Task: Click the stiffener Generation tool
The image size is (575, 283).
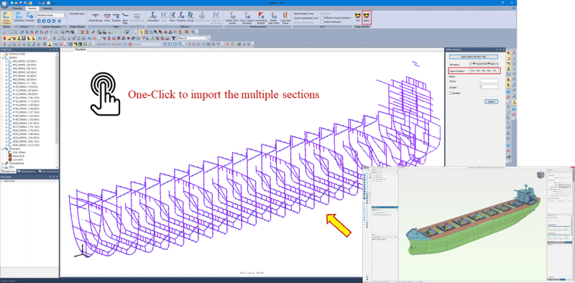Action: tap(153, 17)
